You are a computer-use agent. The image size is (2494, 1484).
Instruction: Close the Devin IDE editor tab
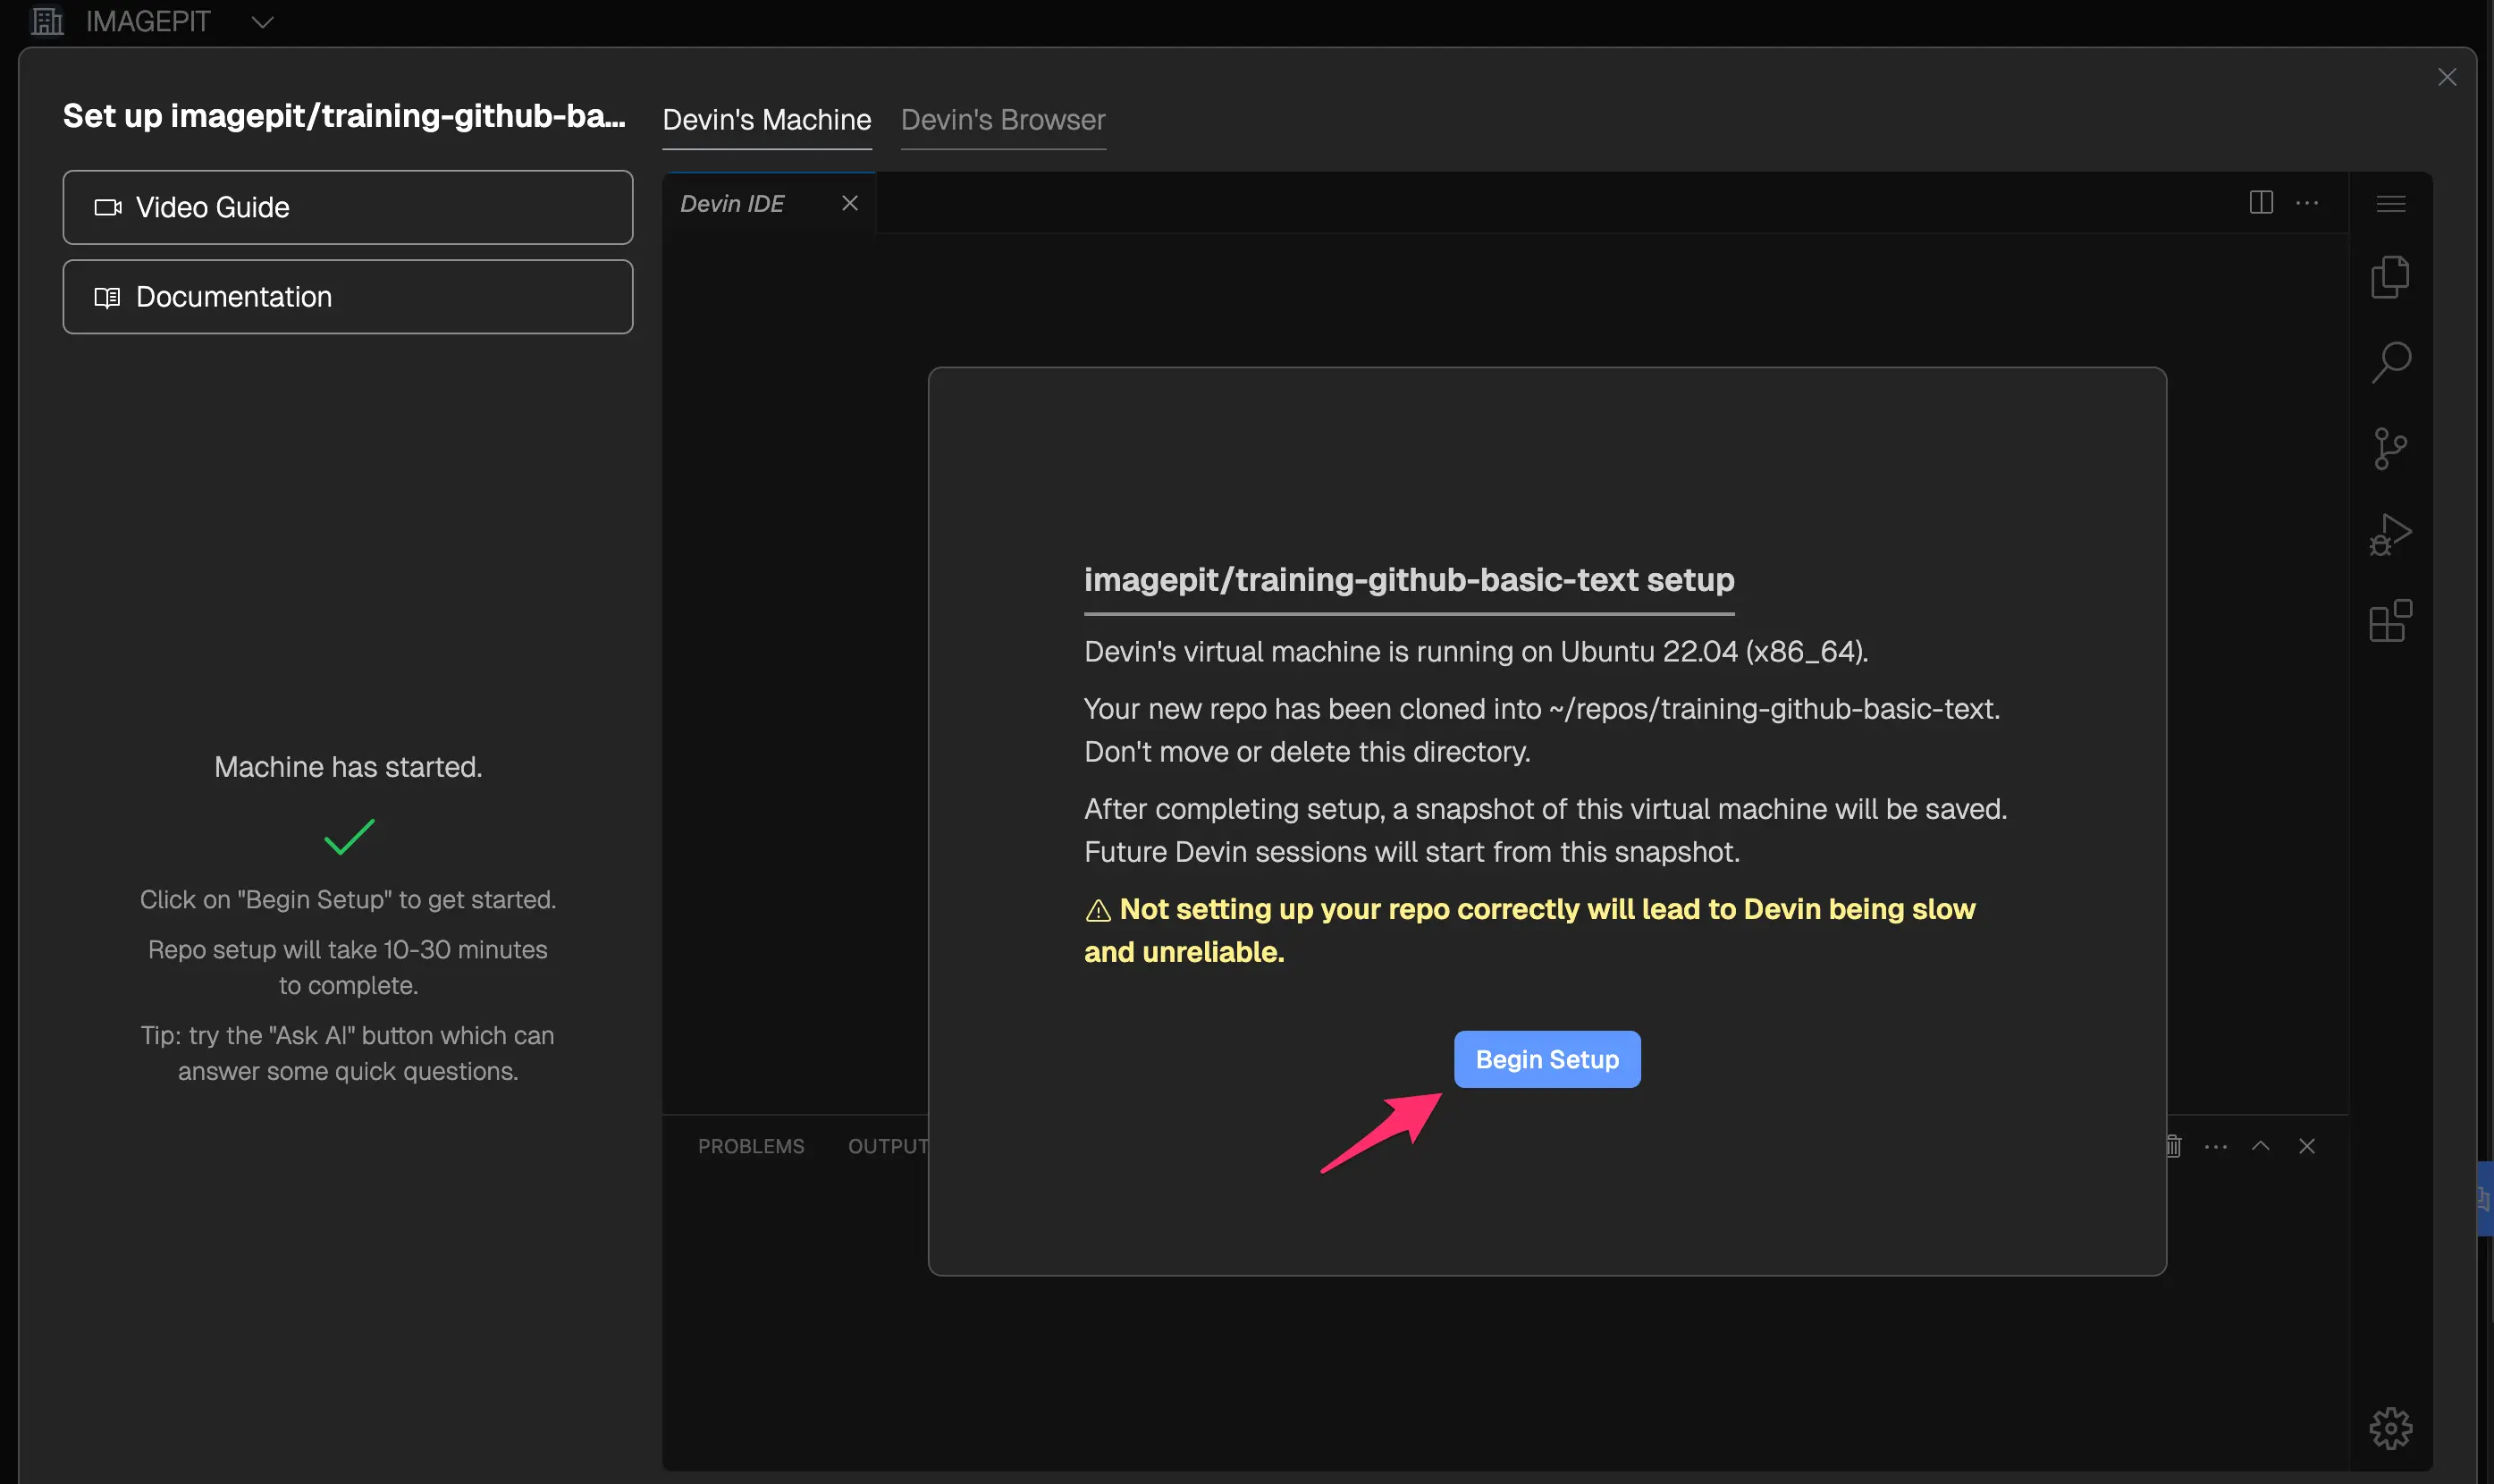[x=850, y=203]
